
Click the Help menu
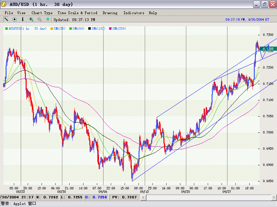(x=153, y=13)
